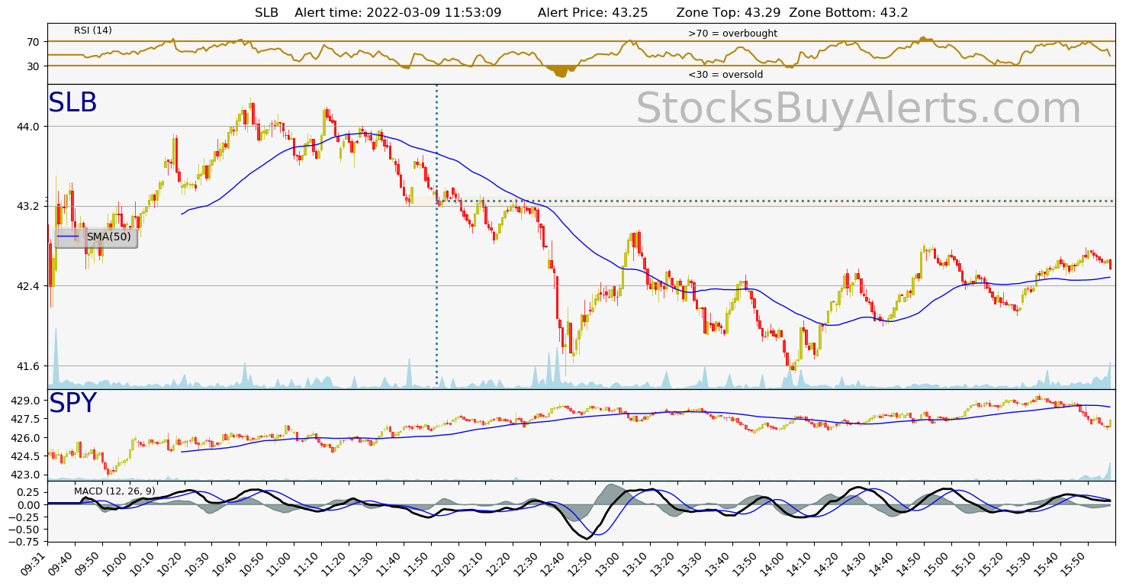1126x586 pixels.
Task: Click the SLB price axis label 42.4
Action: [x=29, y=286]
